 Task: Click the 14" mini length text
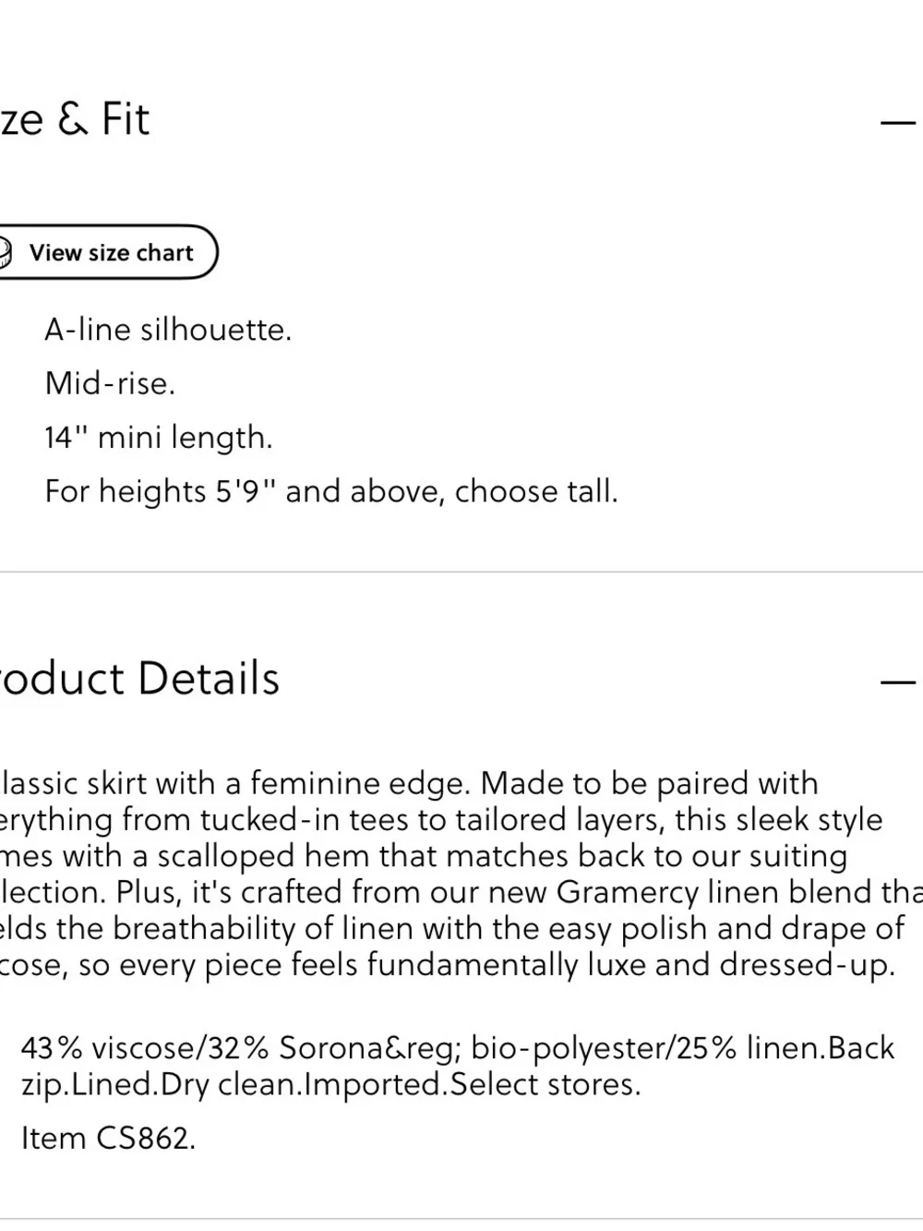pos(159,437)
